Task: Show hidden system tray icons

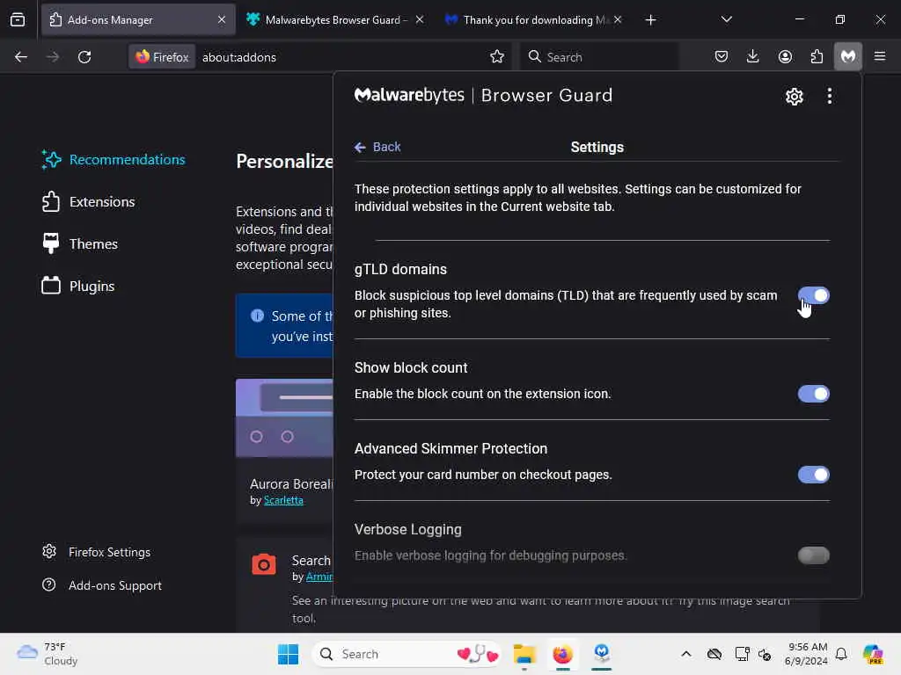Action: (685, 654)
